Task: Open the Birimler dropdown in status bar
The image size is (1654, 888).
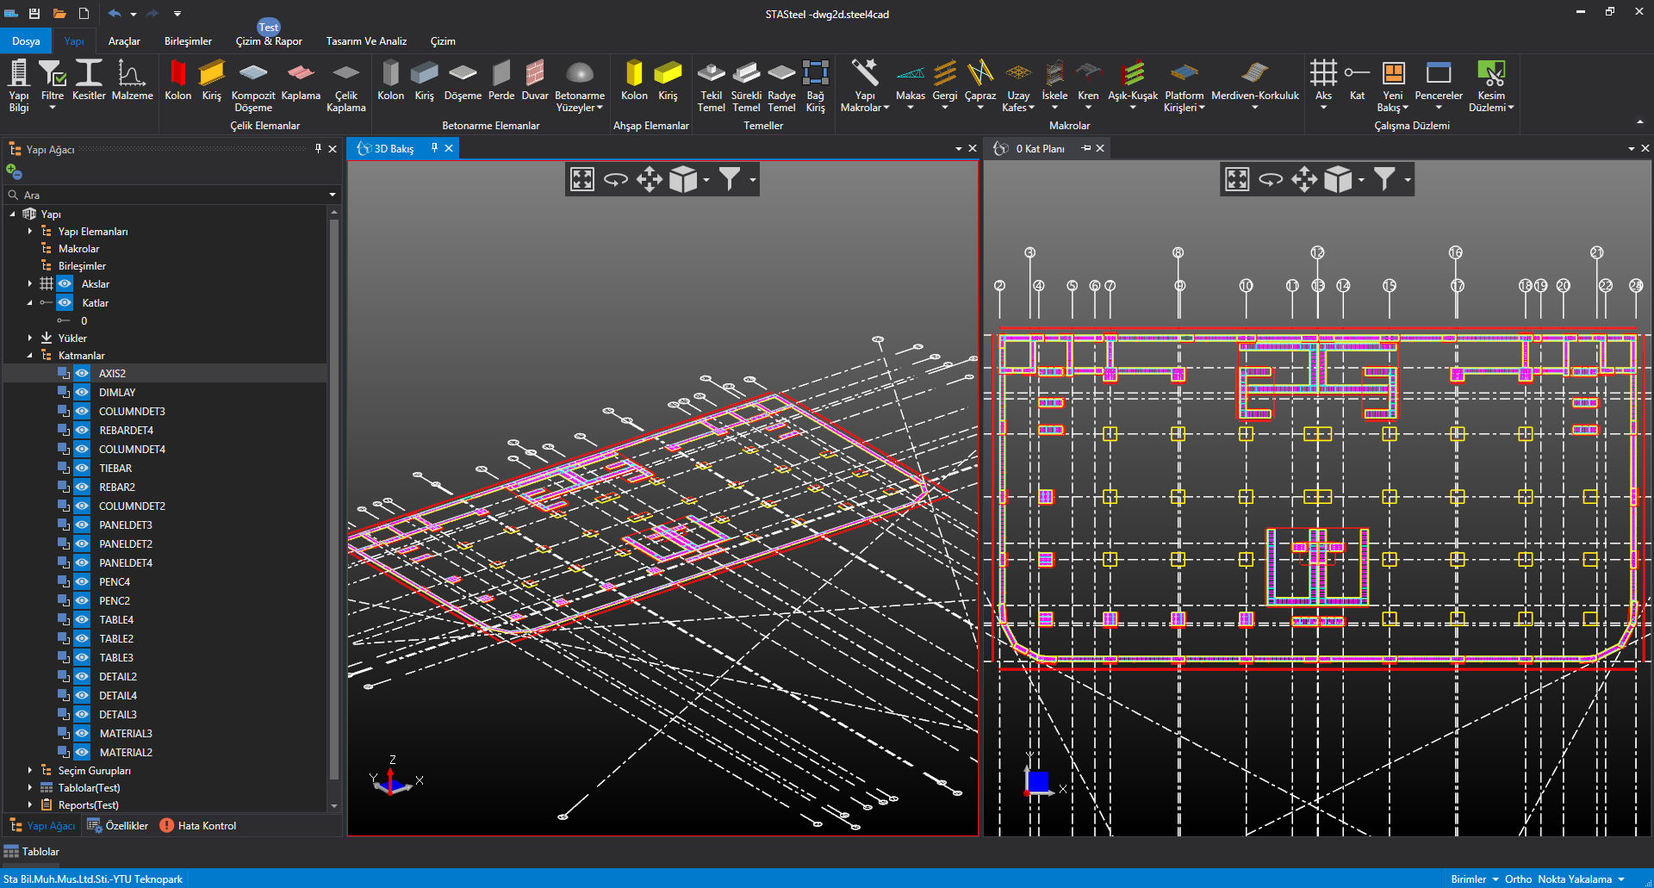Action: click(x=1474, y=879)
